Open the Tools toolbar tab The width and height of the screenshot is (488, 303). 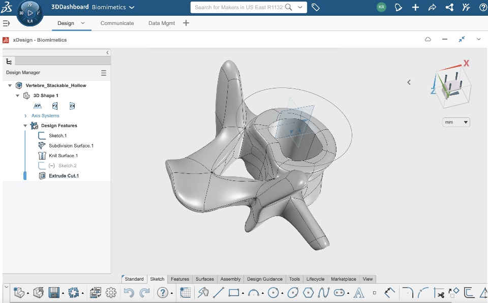[294, 279]
